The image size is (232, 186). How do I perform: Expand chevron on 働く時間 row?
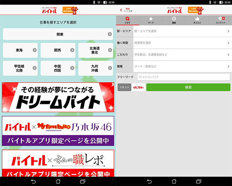point(229,43)
